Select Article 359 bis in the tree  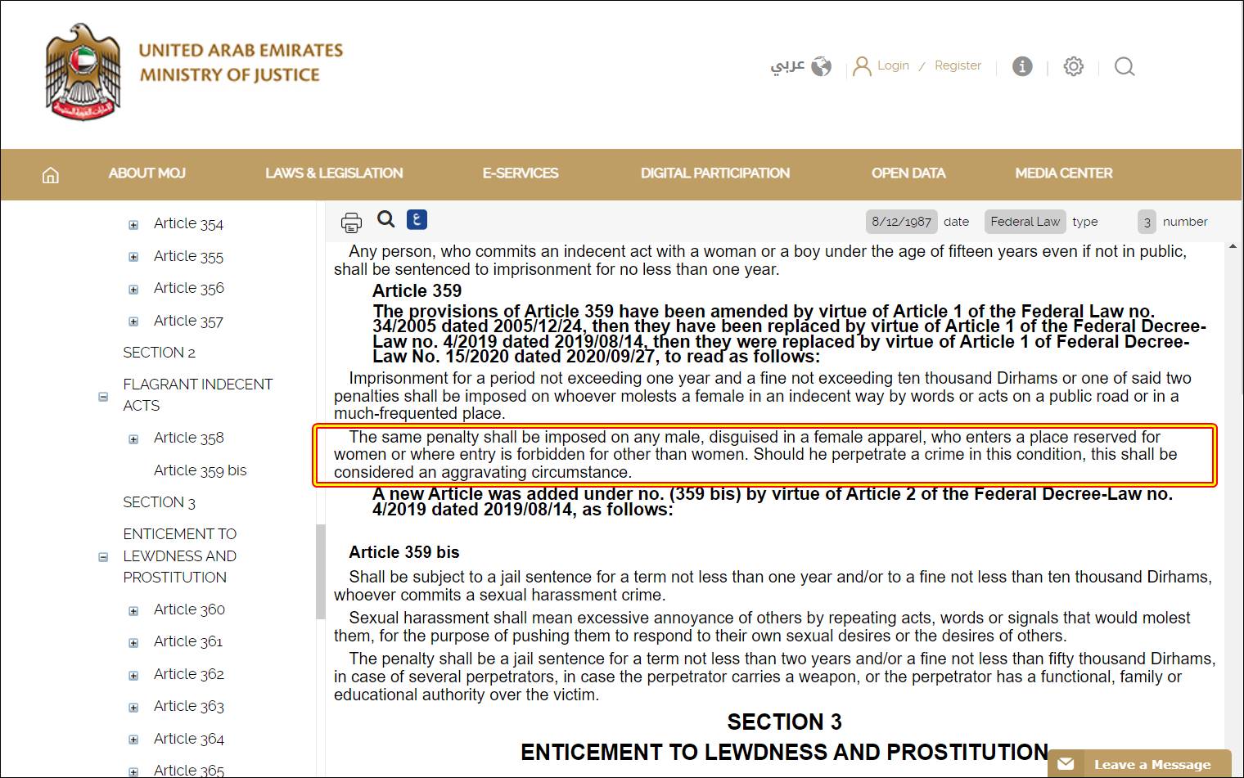click(200, 470)
